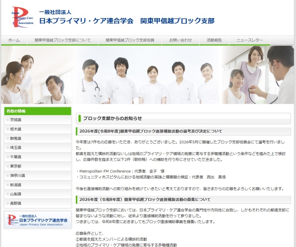
Task: Click the 各県の情報 sidebar heading
Action: pyautogui.click(x=38, y=111)
